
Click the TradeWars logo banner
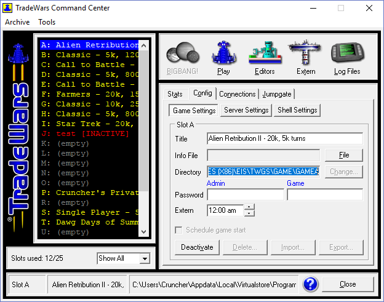pos(17,137)
